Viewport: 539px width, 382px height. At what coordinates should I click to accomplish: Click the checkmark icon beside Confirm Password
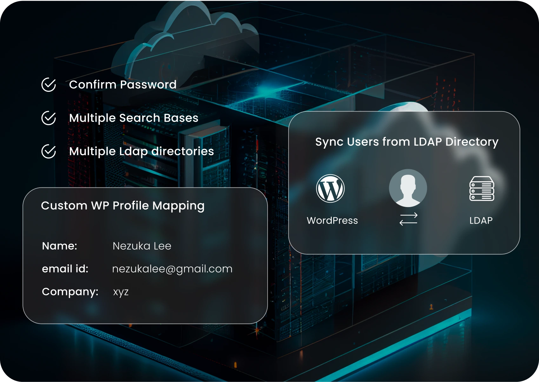[49, 85]
